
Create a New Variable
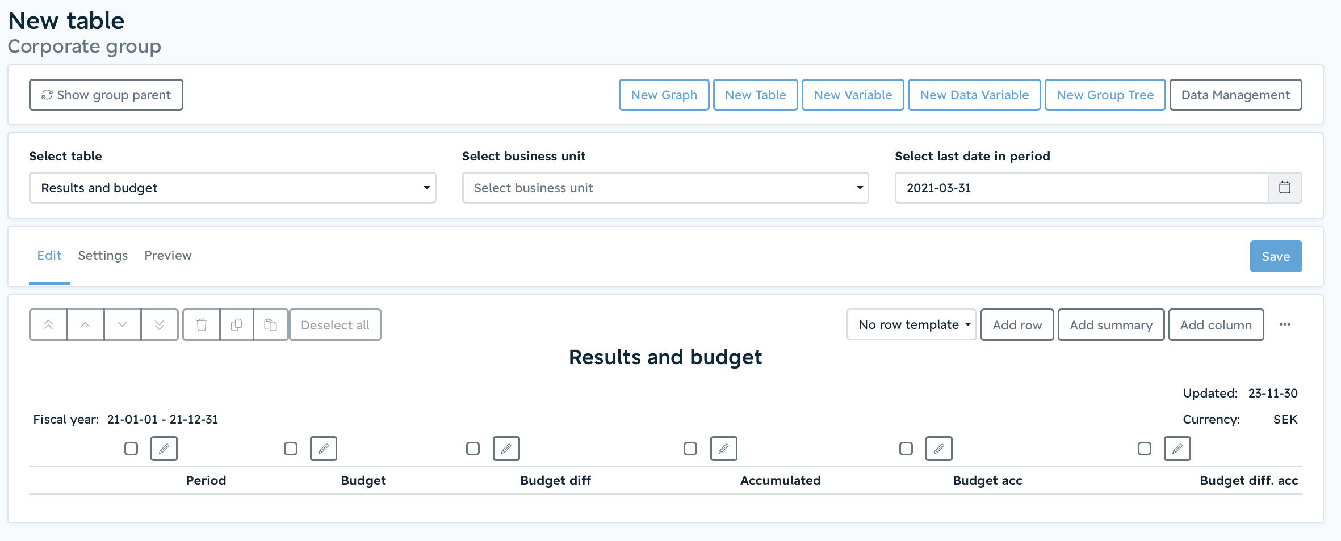853,95
